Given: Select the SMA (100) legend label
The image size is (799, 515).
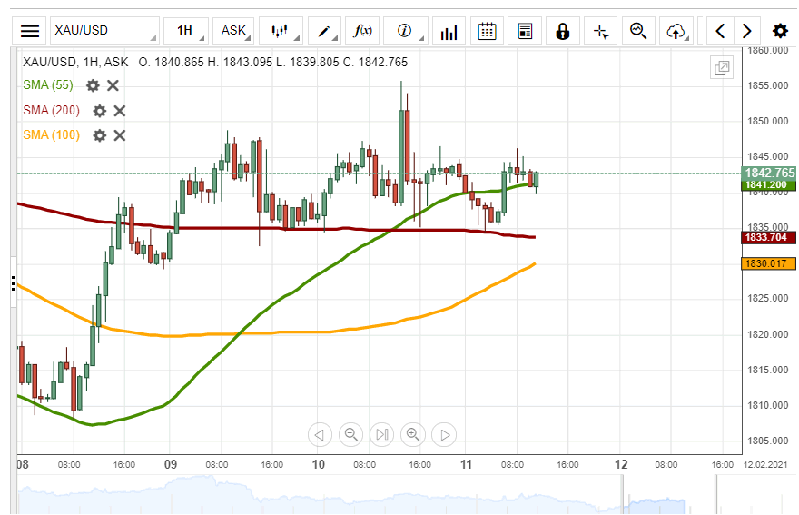Looking at the screenshot, I should coord(52,134).
